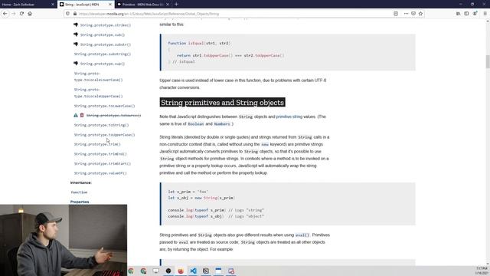The image size is (490, 276).
Task: Open String.prototype.substr() sidebar link
Action: point(106,44)
